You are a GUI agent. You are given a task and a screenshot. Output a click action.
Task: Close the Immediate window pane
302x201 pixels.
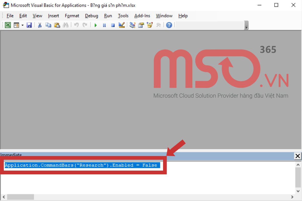(297, 156)
